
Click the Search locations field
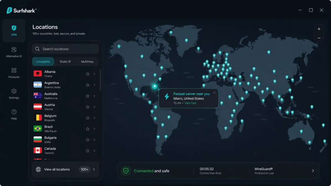pyautogui.click(x=65, y=49)
